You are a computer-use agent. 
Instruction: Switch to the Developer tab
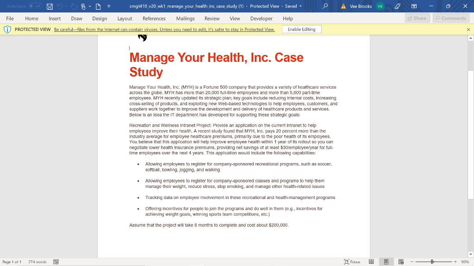click(x=262, y=18)
